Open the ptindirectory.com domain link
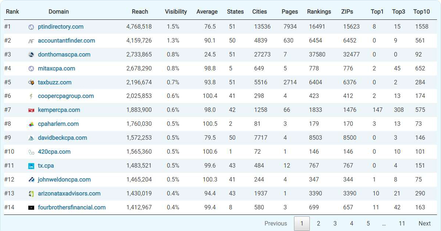The height and width of the screenshot is (231, 441). pyautogui.click(x=61, y=27)
